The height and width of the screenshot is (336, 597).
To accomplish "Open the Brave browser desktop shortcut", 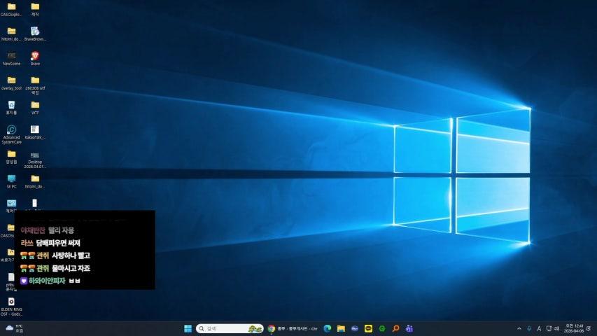I will 35,56.
